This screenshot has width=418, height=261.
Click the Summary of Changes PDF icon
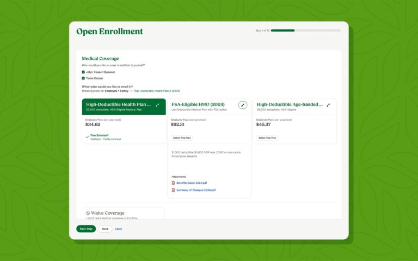173,190
